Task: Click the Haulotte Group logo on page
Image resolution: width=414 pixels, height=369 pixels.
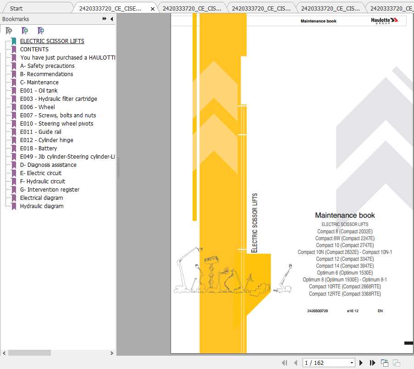Action: (x=384, y=21)
